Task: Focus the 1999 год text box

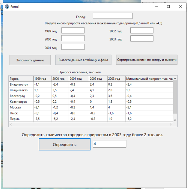Action: pos(73,31)
